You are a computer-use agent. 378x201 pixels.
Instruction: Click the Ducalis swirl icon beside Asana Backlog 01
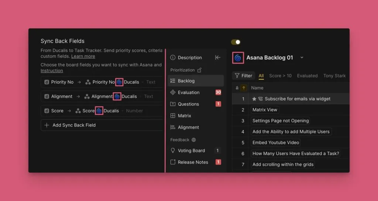click(x=238, y=58)
